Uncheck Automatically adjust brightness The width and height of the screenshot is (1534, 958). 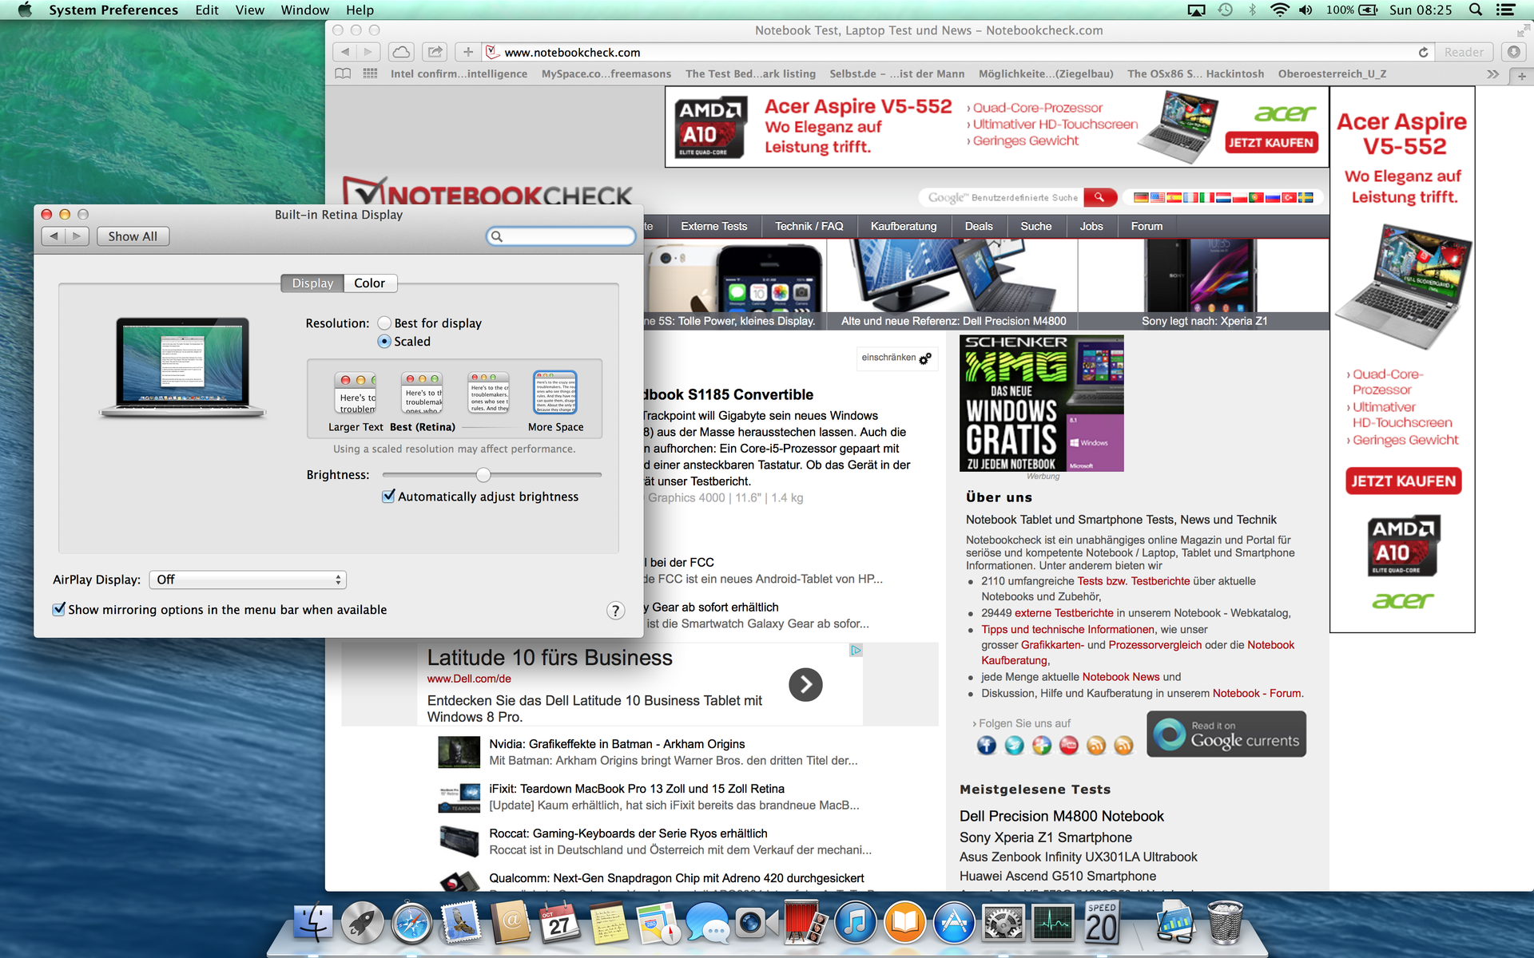[388, 497]
